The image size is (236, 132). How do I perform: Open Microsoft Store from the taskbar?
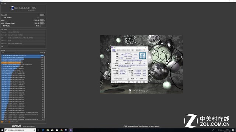pyautogui.click(x=52, y=130)
